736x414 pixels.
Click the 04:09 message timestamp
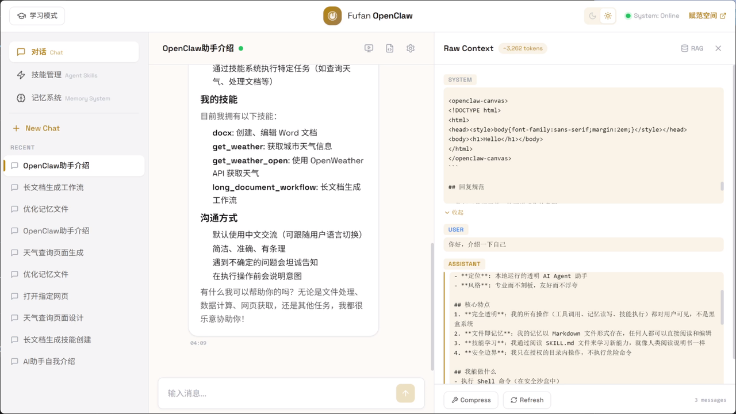(x=198, y=343)
